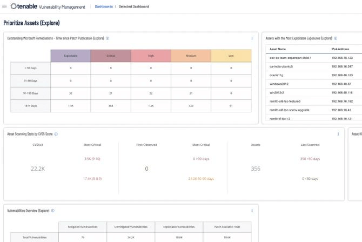The image size is (362, 242).
Task: Open asset rsmith-ol8-tsc-feature3
Action: point(285,102)
